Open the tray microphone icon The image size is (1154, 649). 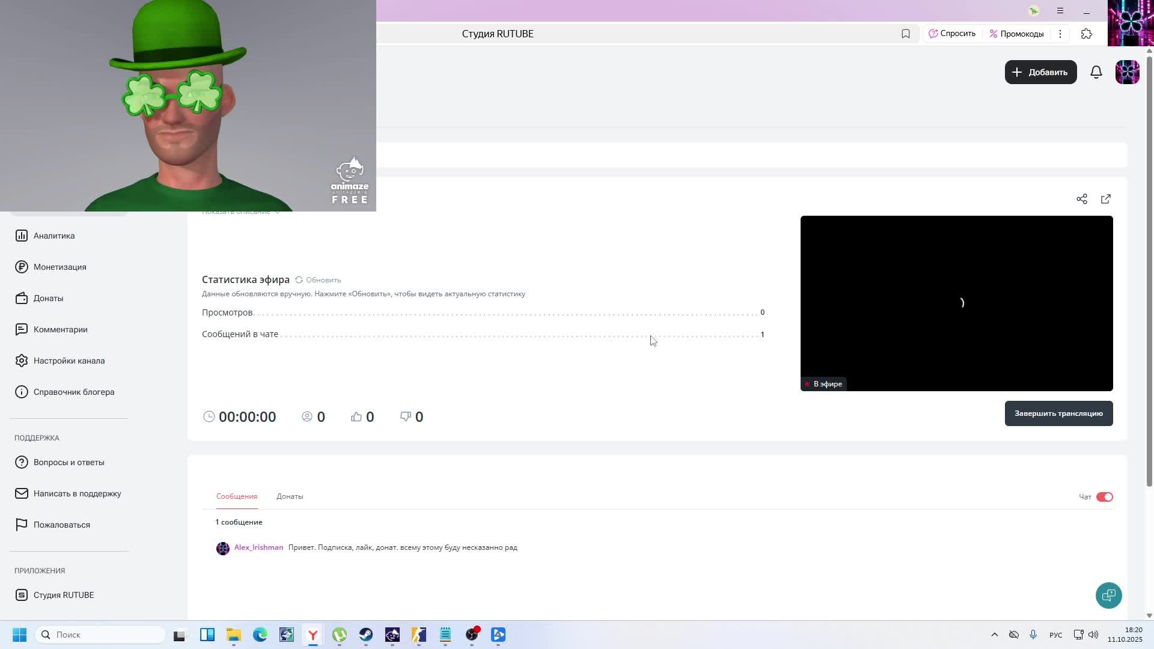pyautogui.click(x=1033, y=635)
